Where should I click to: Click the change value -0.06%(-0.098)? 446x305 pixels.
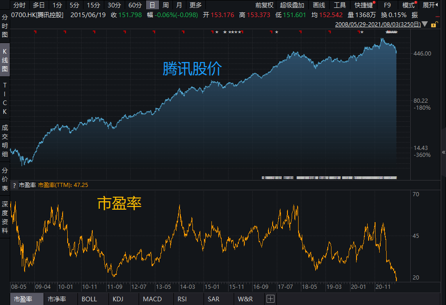pyautogui.click(x=177, y=15)
